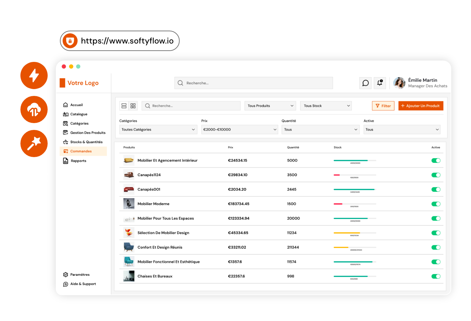
Task: Open the Rapports section
Action: (78, 160)
